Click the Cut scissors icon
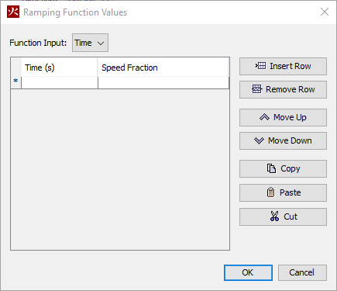 pyautogui.click(x=274, y=217)
